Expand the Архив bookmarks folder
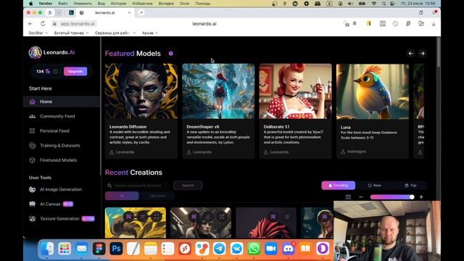Viewport: 464px width, 261px height. 150,33
